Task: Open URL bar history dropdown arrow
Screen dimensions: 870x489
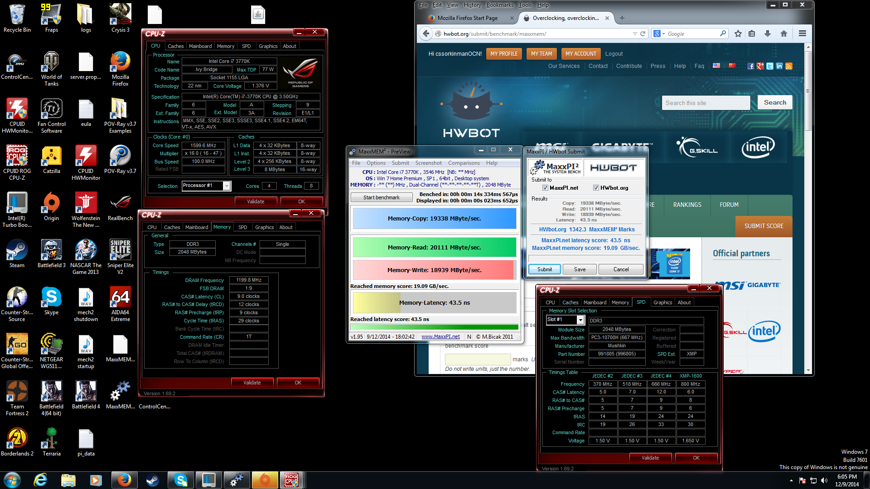Action: click(x=634, y=34)
